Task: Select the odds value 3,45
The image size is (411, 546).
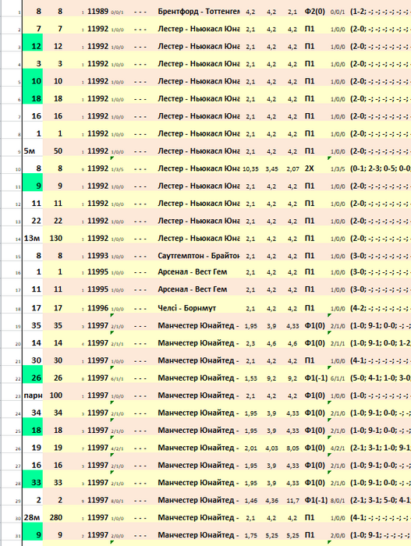Action: pos(271,169)
